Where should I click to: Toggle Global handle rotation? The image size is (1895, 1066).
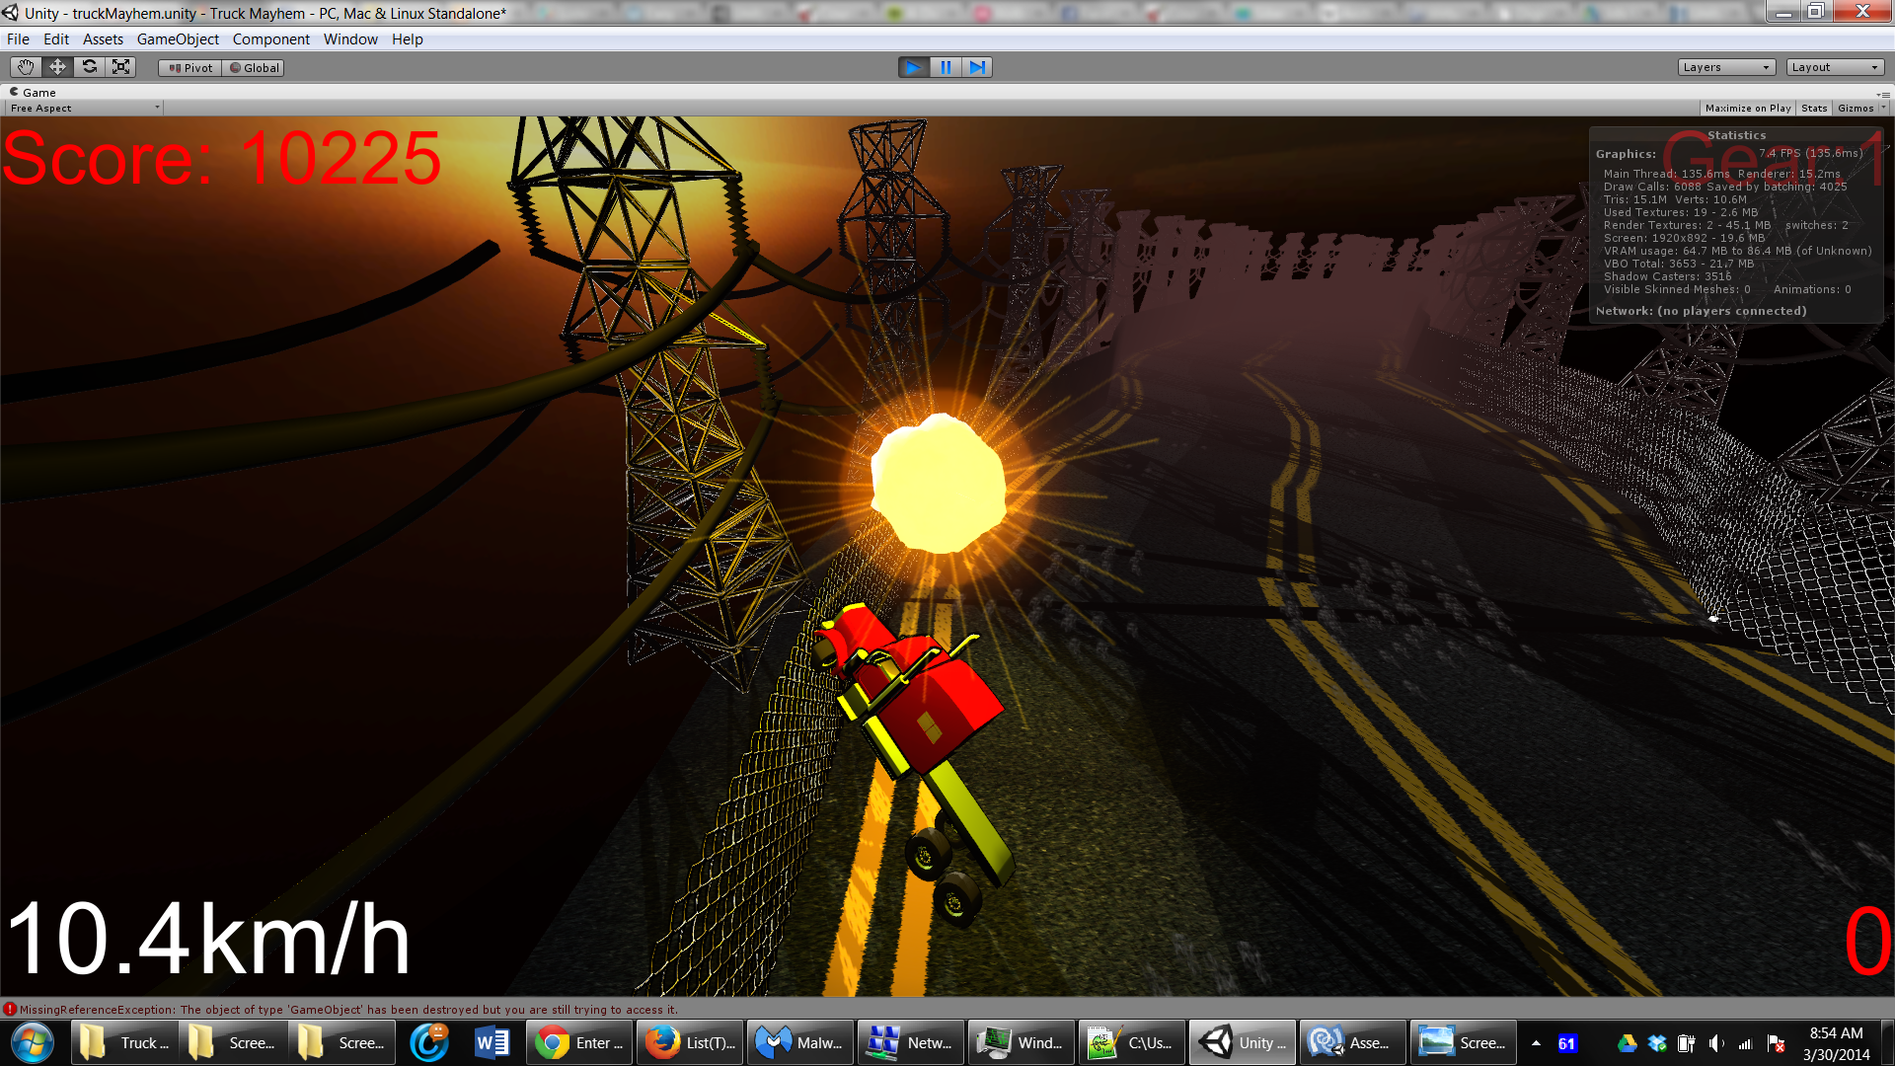point(254,68)
